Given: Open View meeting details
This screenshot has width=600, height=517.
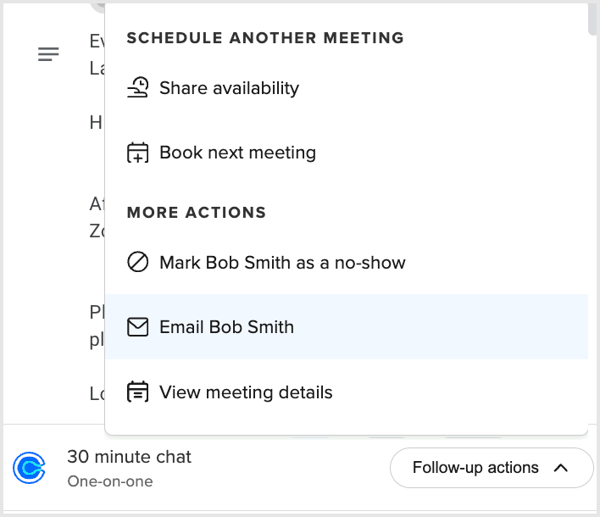Looking at the screenshot, I should click(x=246, y=392).
